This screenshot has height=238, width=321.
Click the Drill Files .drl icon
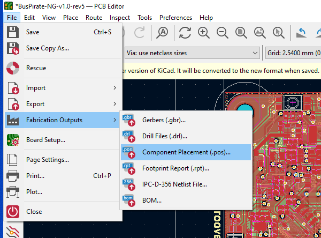click(x=129, y=136)
